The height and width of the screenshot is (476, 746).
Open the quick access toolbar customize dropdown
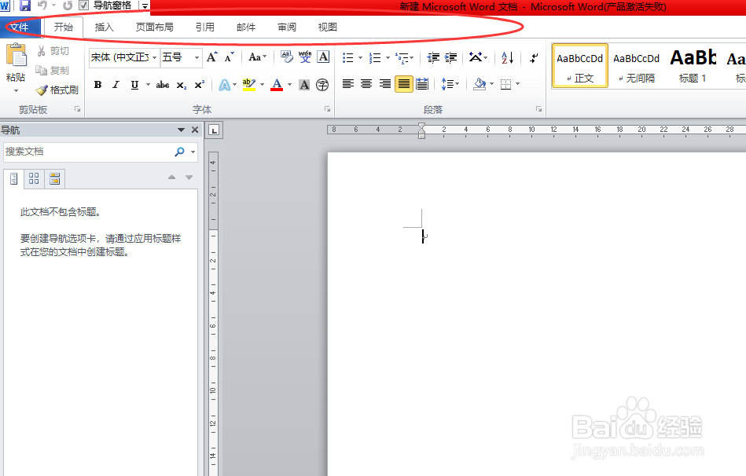145,5
